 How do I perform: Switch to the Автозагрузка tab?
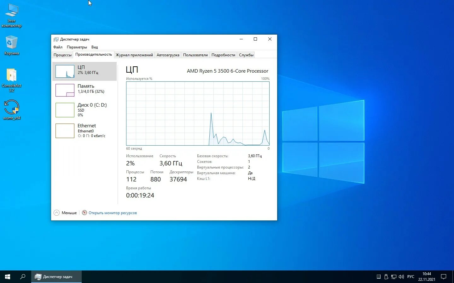point(168,55)
